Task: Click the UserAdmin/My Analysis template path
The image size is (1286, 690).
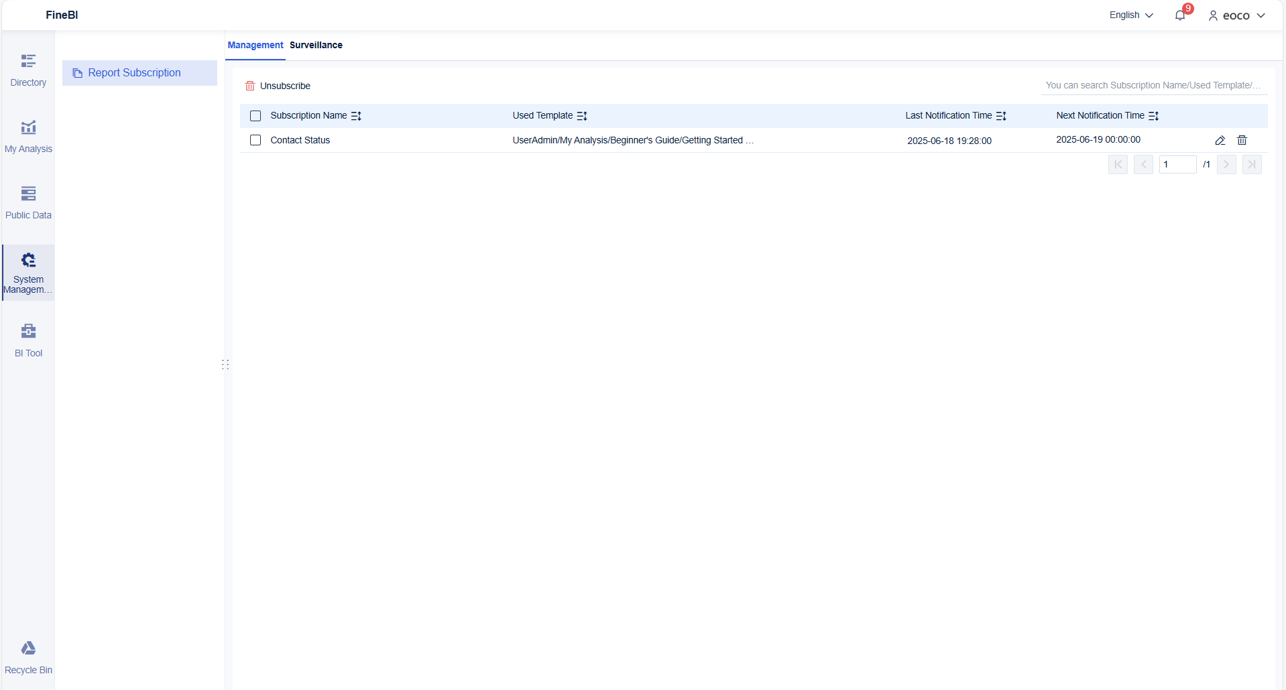Action: (633, 140)
